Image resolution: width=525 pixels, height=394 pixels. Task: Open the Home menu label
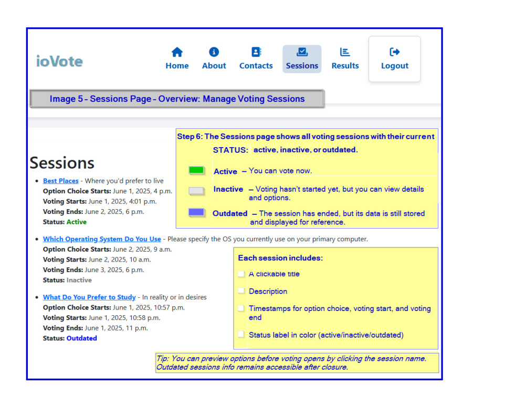pyautogui.click(x=177, y=66)
